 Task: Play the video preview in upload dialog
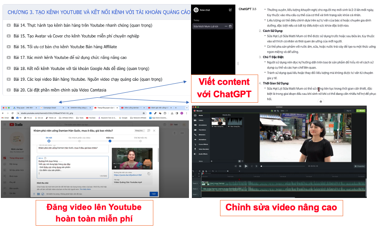[x=115, y=167]
